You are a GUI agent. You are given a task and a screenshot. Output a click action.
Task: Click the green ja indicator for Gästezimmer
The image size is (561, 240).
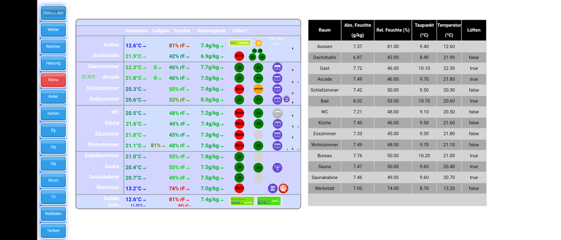click(x=239, y=67)
